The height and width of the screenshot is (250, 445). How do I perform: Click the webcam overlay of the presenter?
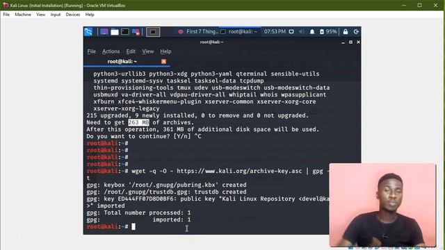[382, 205]
